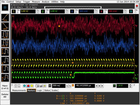The width and height of the screenshot is (140, 105).
Task: Toggle channel 1 On checkbox
Action: (18, 12)
